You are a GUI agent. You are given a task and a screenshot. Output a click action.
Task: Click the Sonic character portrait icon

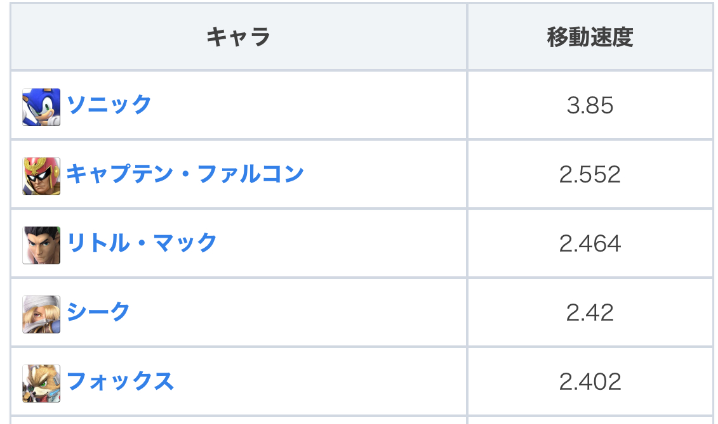point(41,106)
